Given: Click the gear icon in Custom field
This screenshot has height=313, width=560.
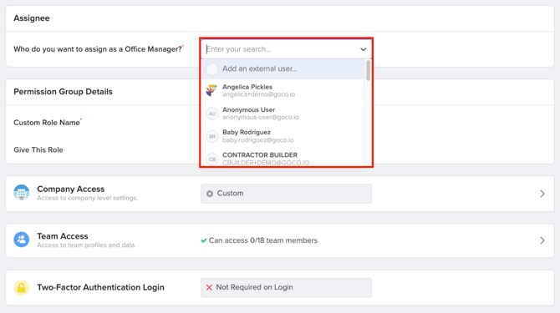Looking at the screenshot, I should click(210, 194).
